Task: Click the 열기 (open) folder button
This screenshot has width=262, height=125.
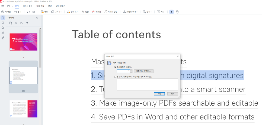Action: click(18, 12)
